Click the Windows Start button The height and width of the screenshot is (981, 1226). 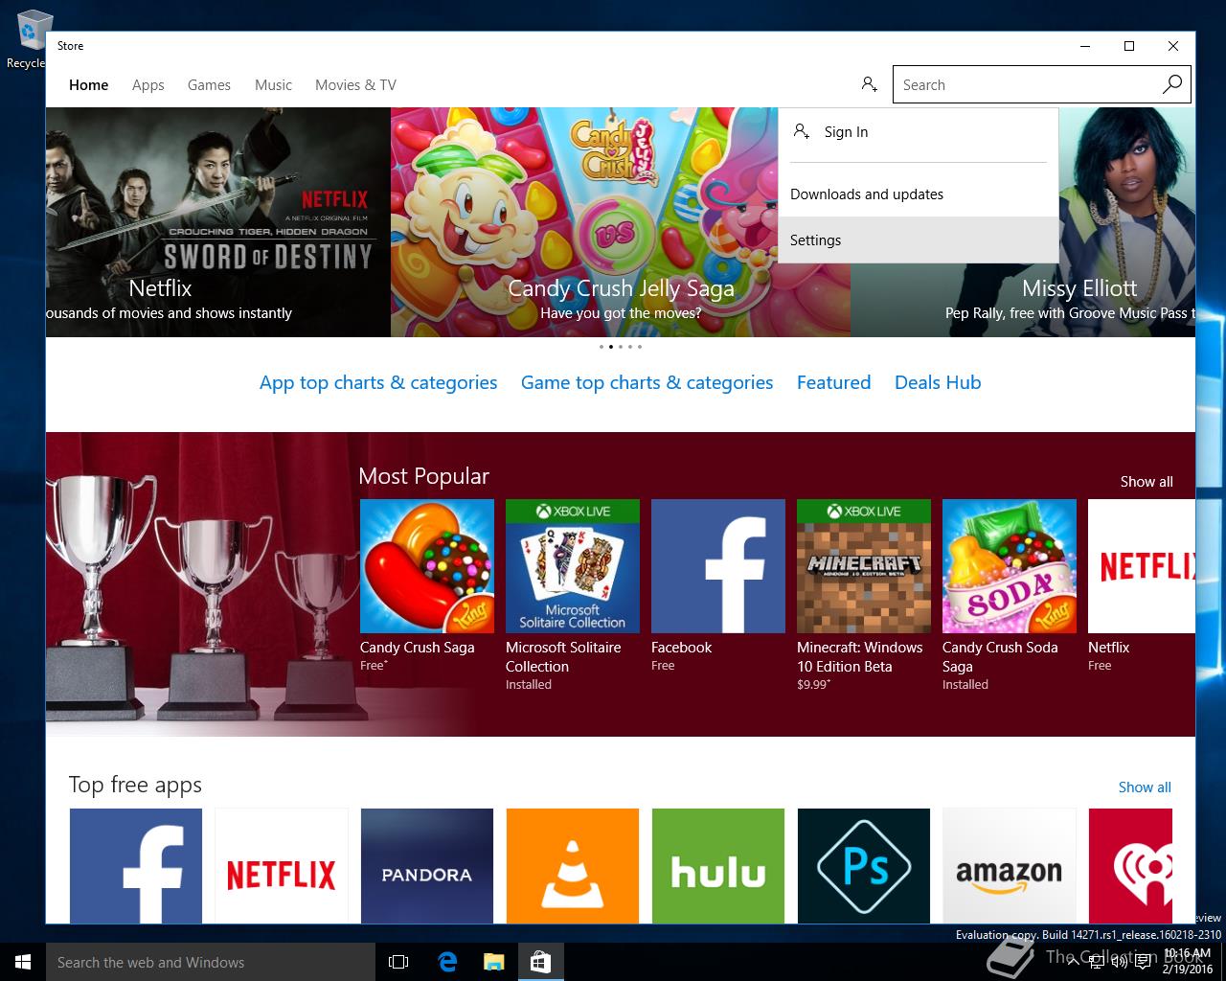pyautogui.click(x=23, y=962)
